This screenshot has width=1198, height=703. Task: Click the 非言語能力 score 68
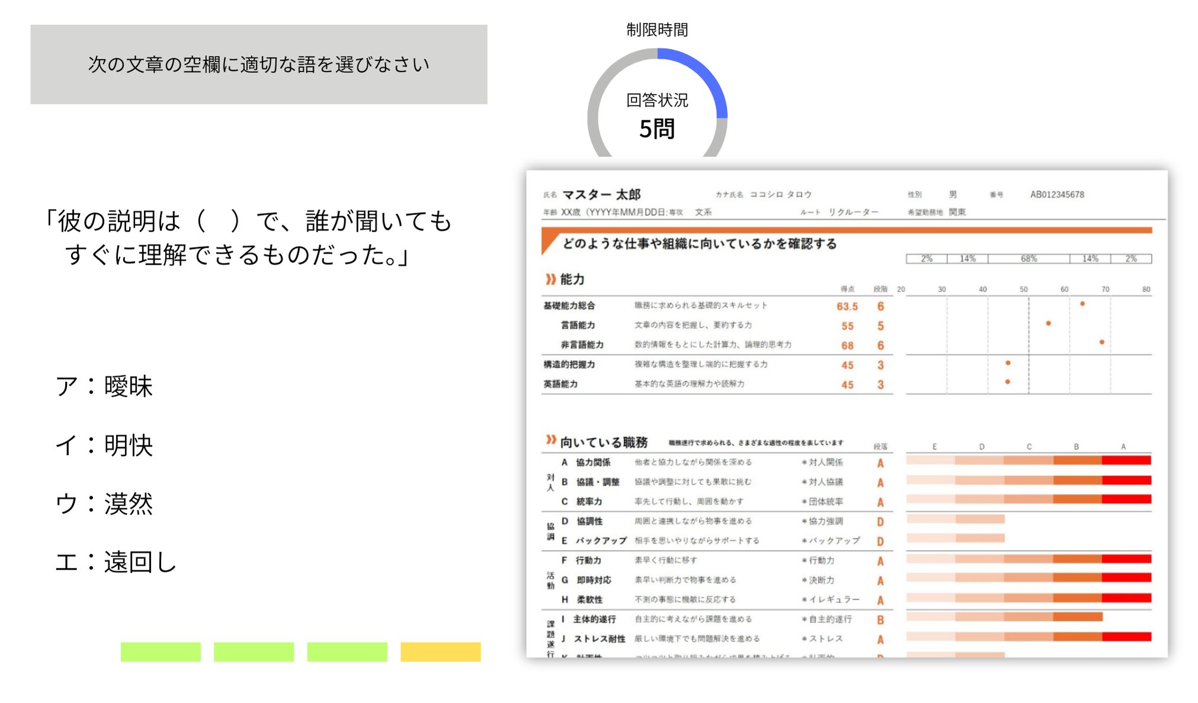point(847,345)
